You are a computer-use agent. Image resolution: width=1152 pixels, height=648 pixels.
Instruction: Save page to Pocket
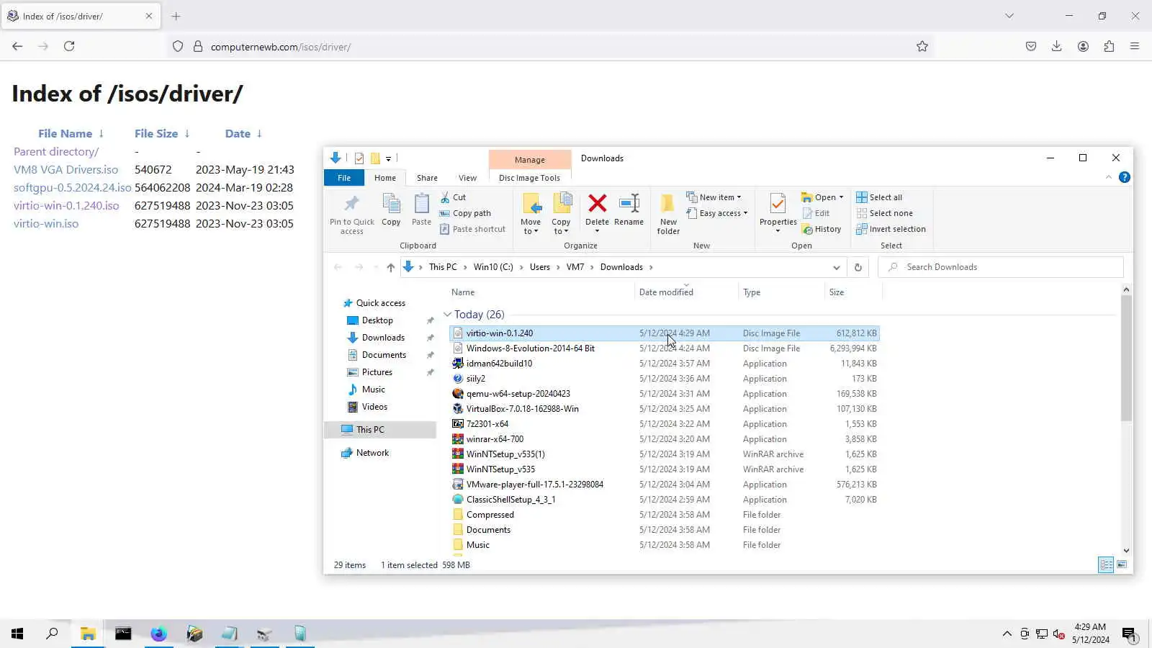coord(1031,46)
